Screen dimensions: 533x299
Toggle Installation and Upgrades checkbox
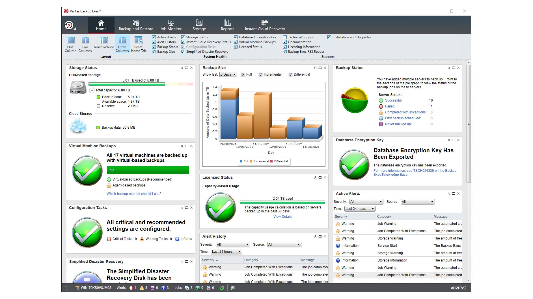pos(329,37)
